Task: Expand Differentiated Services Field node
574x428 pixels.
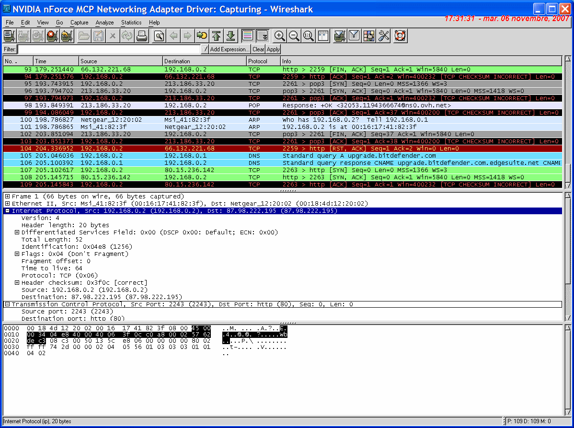Action: (x=17, y=232)
